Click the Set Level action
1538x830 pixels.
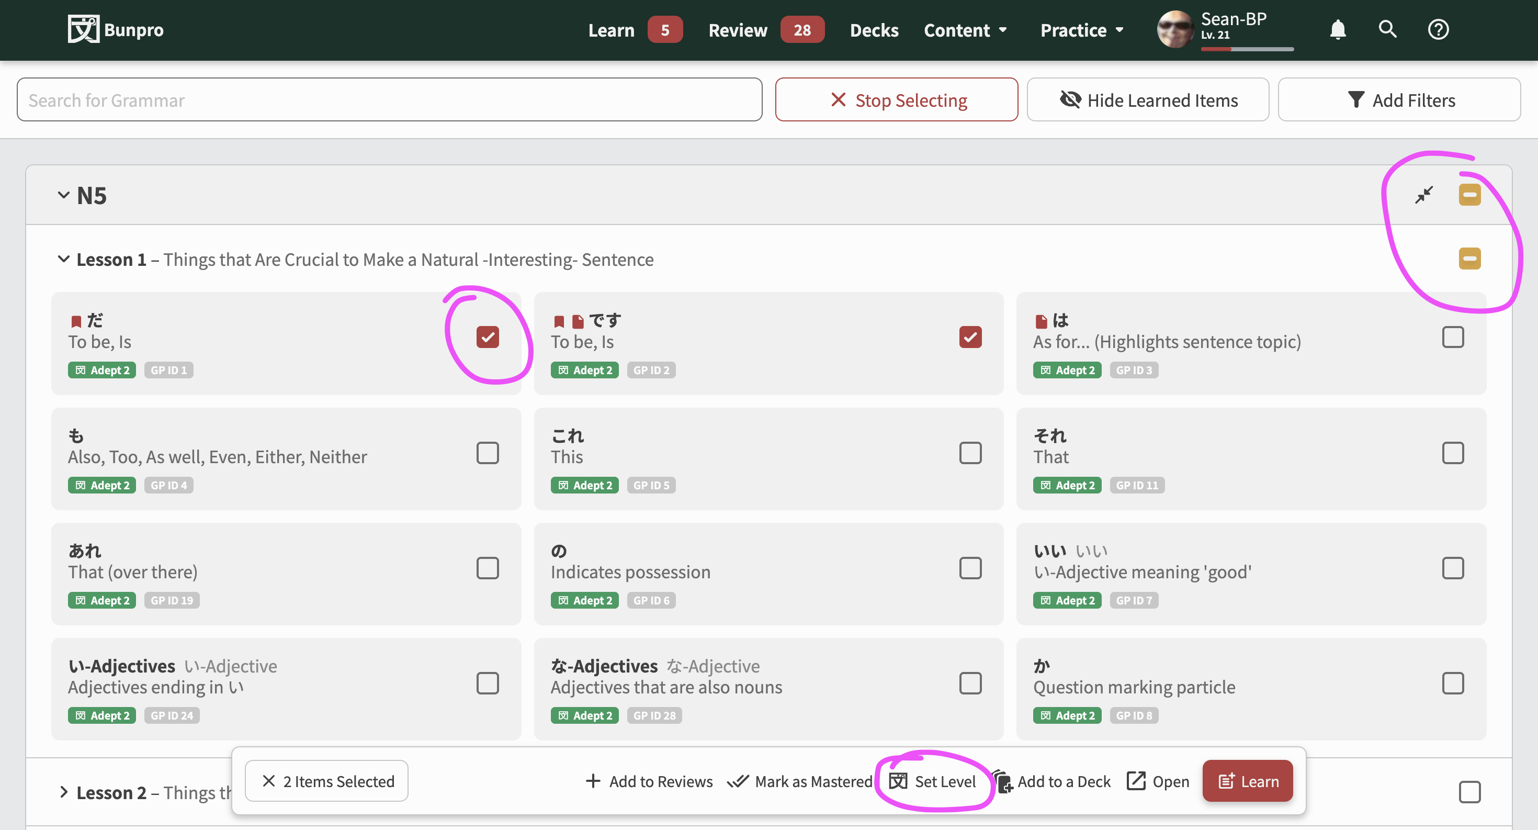click(933, 781)
